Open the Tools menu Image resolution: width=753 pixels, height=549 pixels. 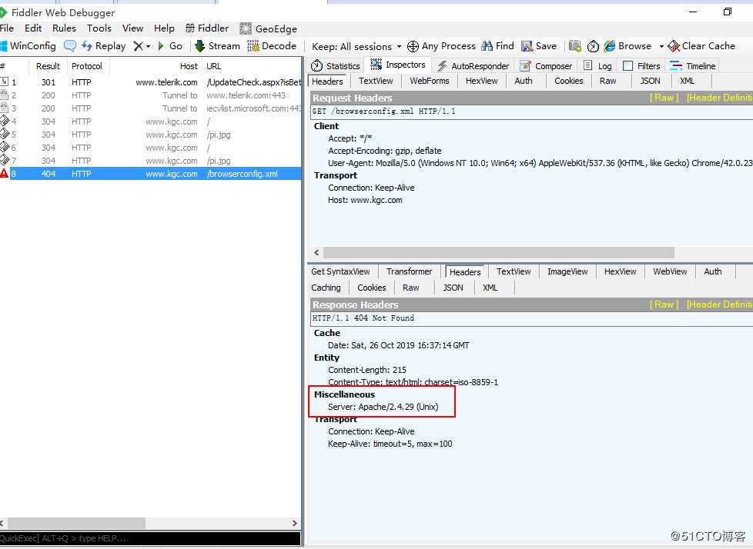point(99,28)
